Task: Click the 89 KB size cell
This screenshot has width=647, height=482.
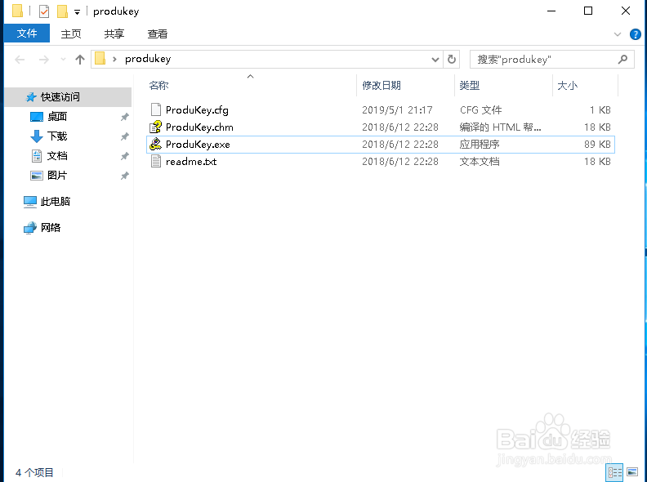Action: coord(597,145)
